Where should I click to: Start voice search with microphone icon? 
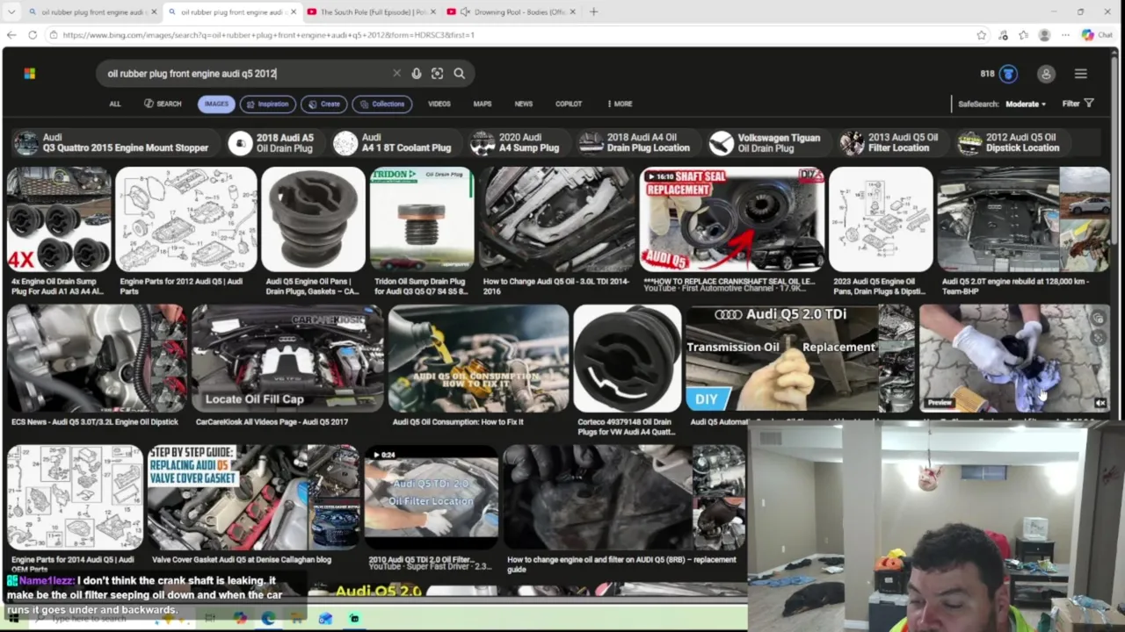point(417,74)
